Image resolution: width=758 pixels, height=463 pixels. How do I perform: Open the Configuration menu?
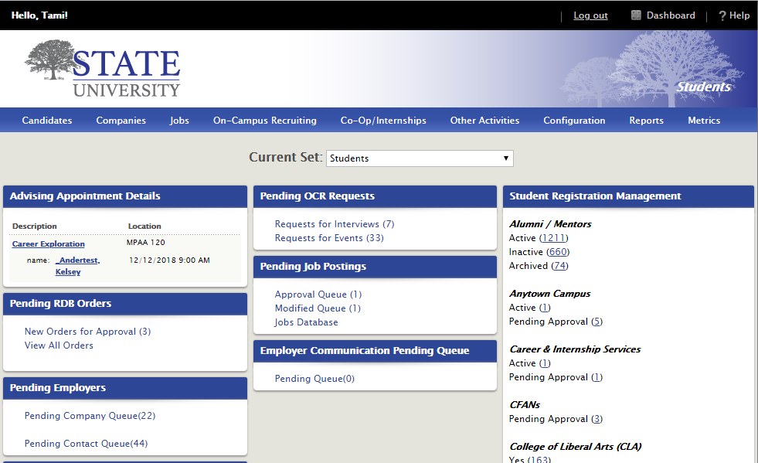click(574, 121)
